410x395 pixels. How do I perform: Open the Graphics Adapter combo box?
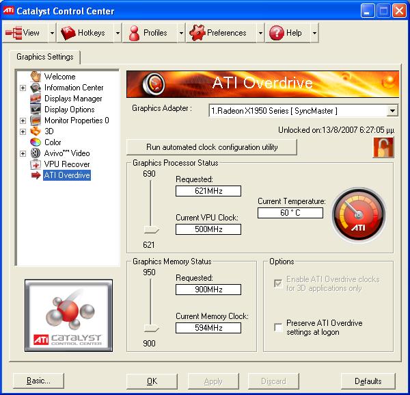pos(303,111)
